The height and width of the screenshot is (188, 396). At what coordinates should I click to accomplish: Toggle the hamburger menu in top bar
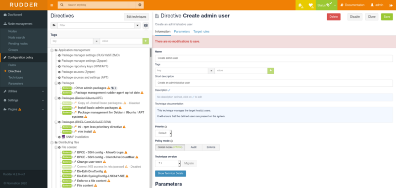(52, 5)
